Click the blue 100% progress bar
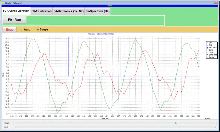This screenshot has height=132, width=220. 110,5
